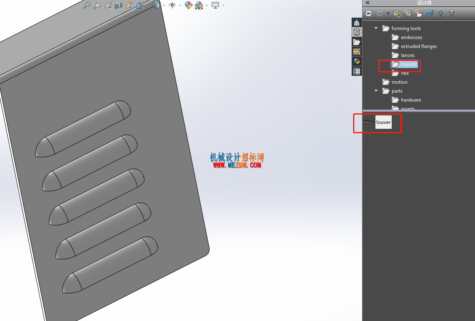The height and width of the screenshot is (321, 475).
Task: Collapse the 设计库 task pane
Action: pyautogui.click(x=367, y=3)
